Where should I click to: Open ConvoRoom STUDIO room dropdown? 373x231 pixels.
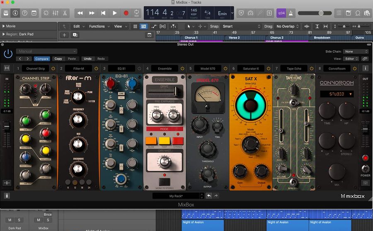click(x=337, y=94)
